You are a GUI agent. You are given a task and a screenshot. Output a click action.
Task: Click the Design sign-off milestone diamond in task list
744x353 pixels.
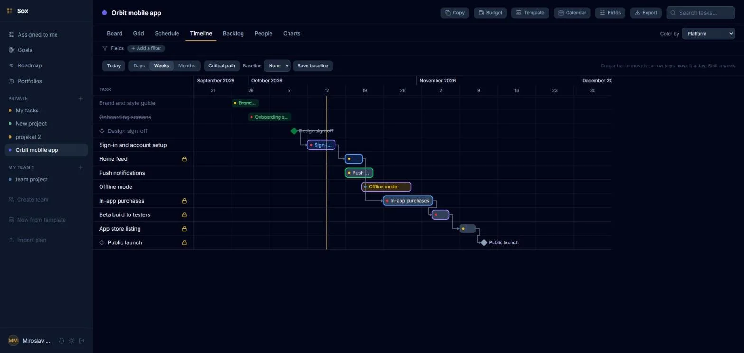pyautogui.click(x=102, y=131)
